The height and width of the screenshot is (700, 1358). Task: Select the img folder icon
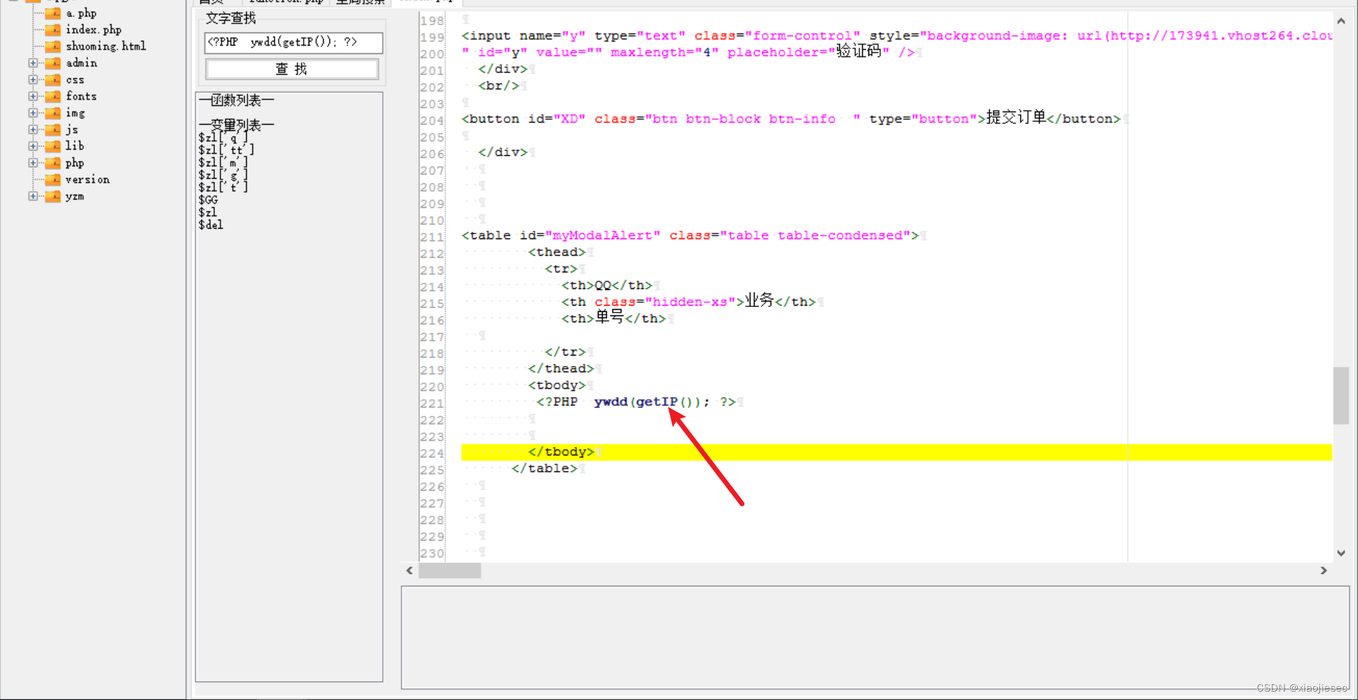pyautogui.click(x=52, y=112)
